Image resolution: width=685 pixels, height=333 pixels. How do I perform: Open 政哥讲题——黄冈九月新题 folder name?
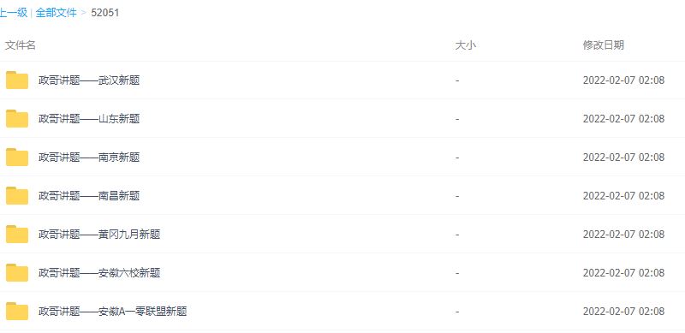(99, 235)
